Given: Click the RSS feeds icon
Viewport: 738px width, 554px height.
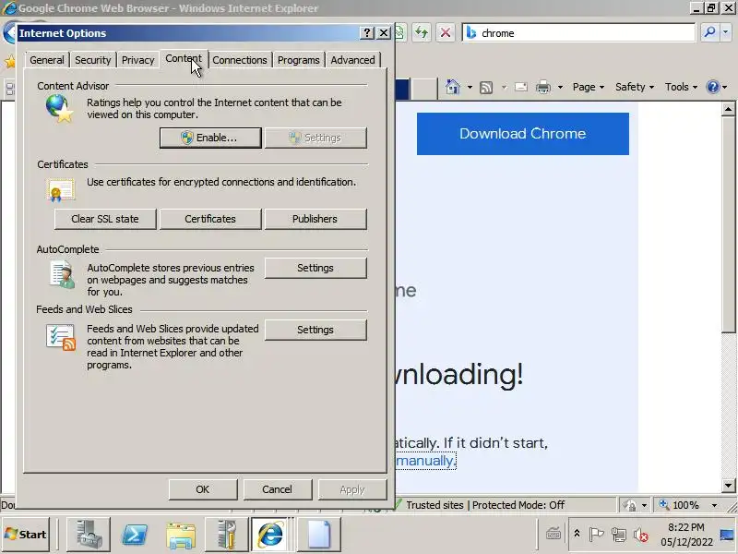Looking at the screenshot, I should 486,87.
